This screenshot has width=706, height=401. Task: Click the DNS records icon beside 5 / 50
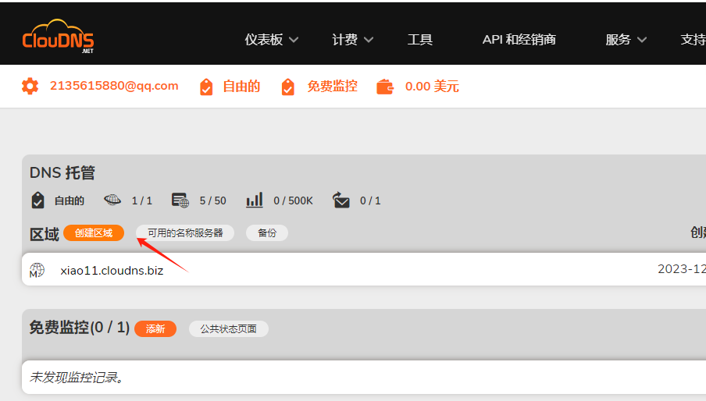(180, 200)
